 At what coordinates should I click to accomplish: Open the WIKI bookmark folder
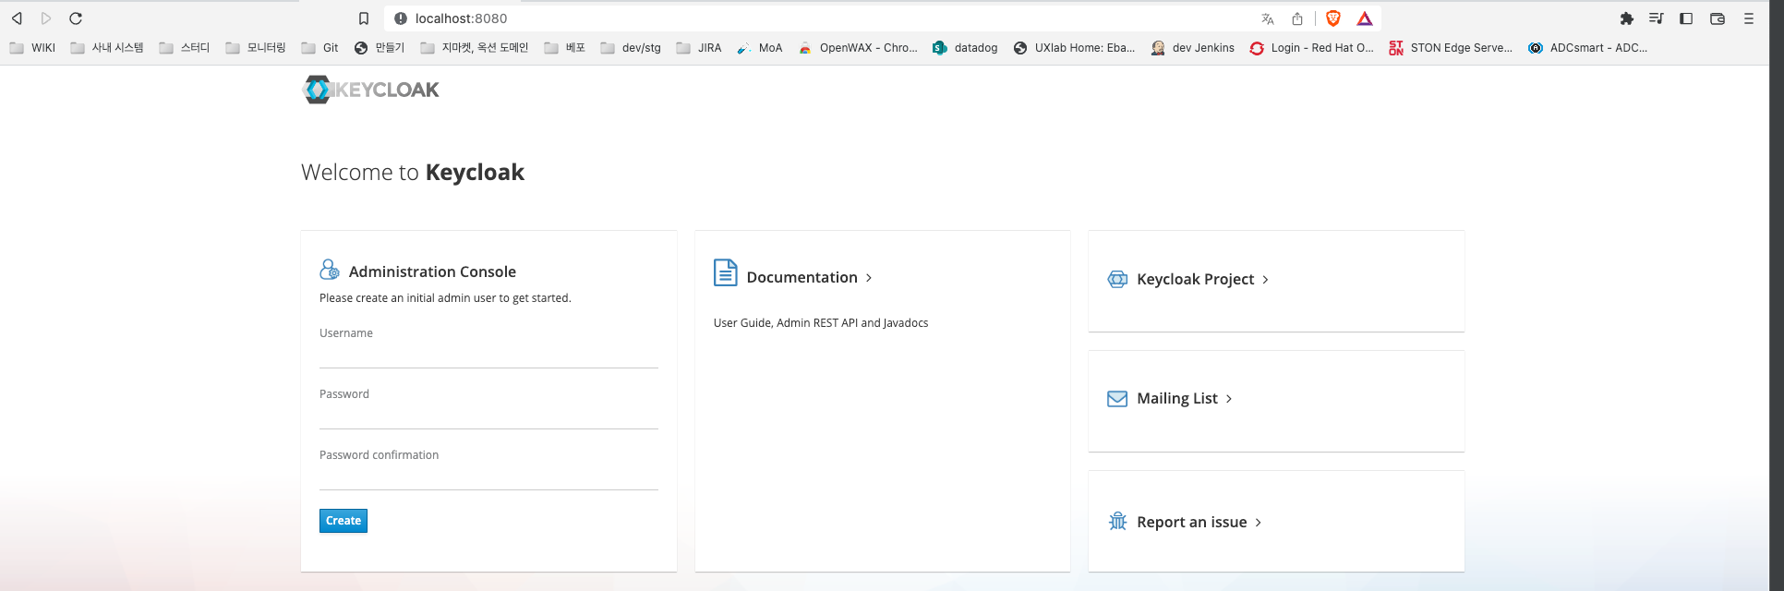click(32, 48)
